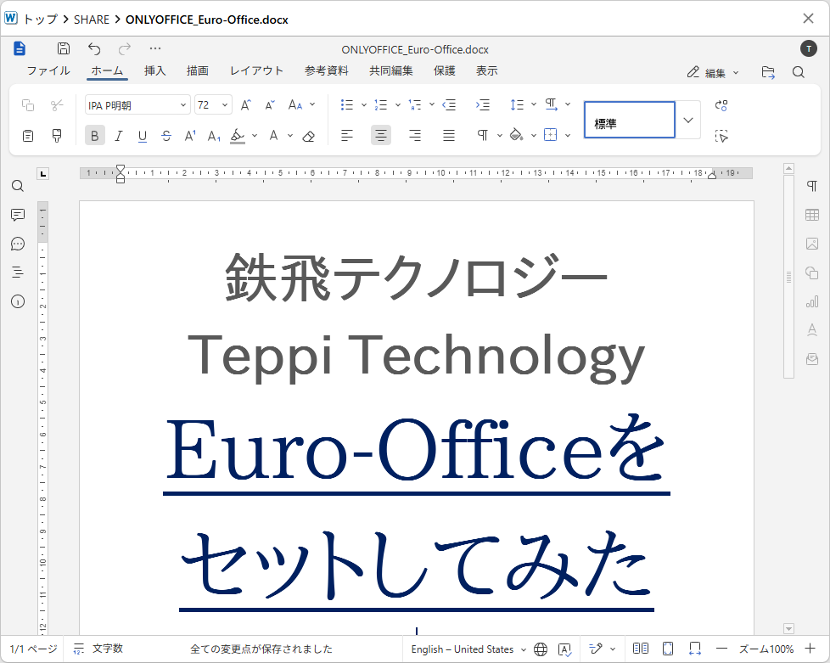This screenshot has width=830, height=663.
Task: Open the ファイル tab
Action: [x=48, y=71]
